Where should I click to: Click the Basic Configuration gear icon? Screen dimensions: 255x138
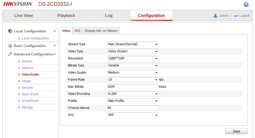(x=10, y=46)
